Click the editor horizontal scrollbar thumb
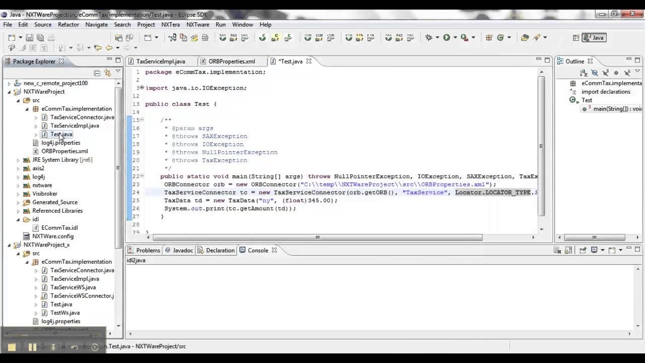Viewport: 645px width, 363px height. click(318, 237)
